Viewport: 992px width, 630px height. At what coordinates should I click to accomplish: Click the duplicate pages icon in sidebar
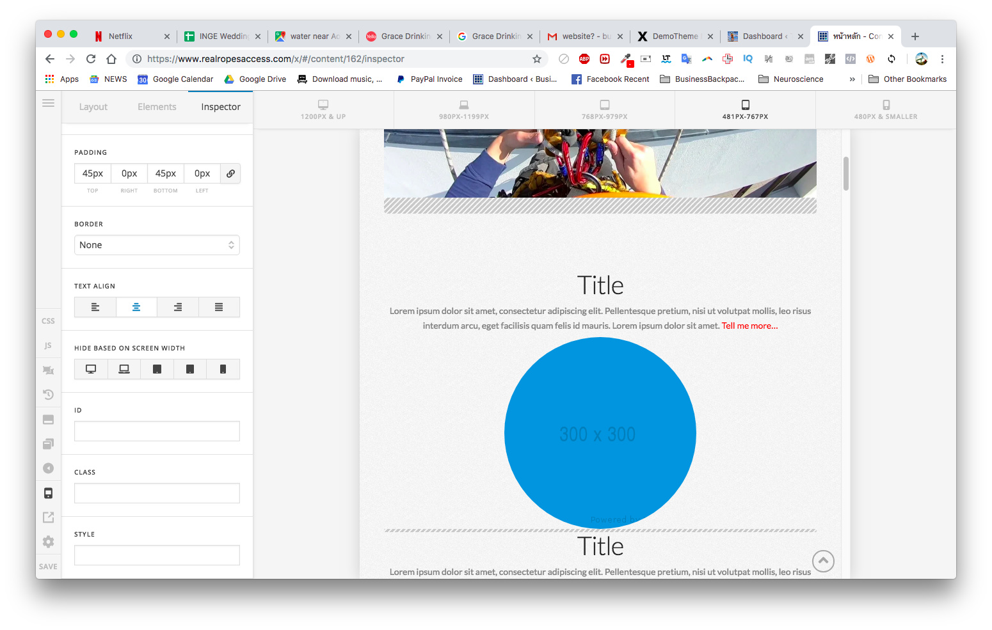48,444
